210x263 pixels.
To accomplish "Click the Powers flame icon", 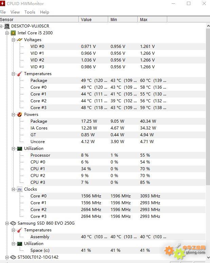I will pos(20,115).
